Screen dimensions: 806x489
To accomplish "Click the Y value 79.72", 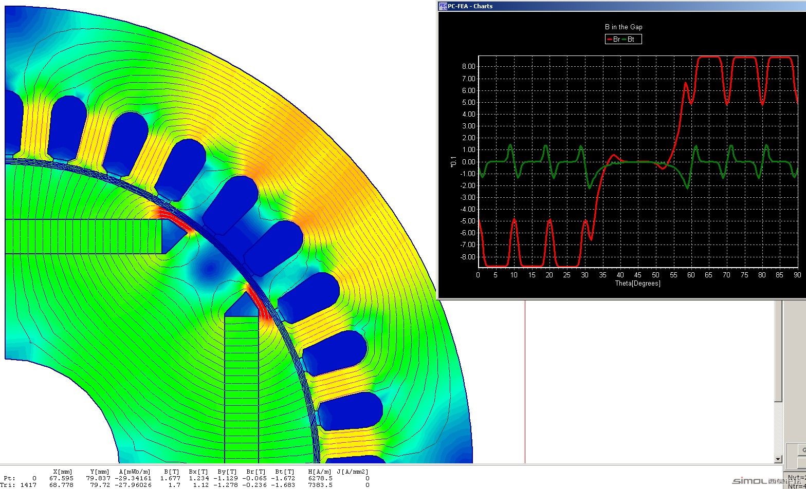I will point(100,485).
